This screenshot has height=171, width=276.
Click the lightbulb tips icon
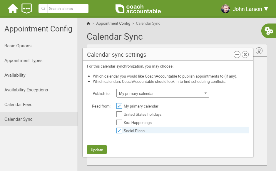[x=259, y=51]
